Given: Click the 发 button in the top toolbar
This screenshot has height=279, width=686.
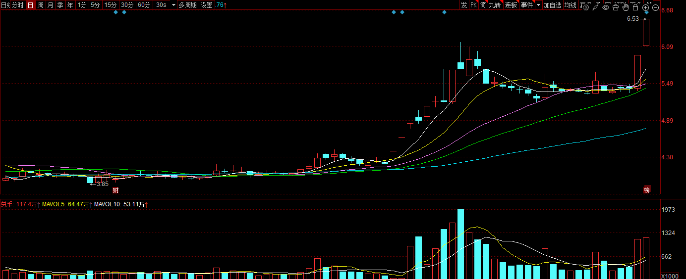Looking at the screenshot, I should click(464, 5).
